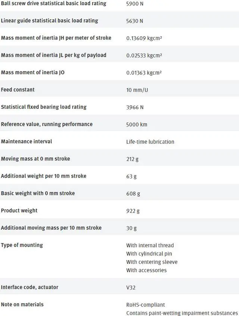Select the V32 interface code value
Image resolution: width=239 pixels, height=316 pixels.
[x=131, y=288]
